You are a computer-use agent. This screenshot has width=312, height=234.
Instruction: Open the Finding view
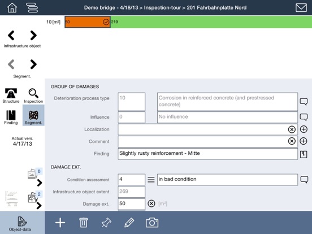pyautogui.click(x=11, y=117)
